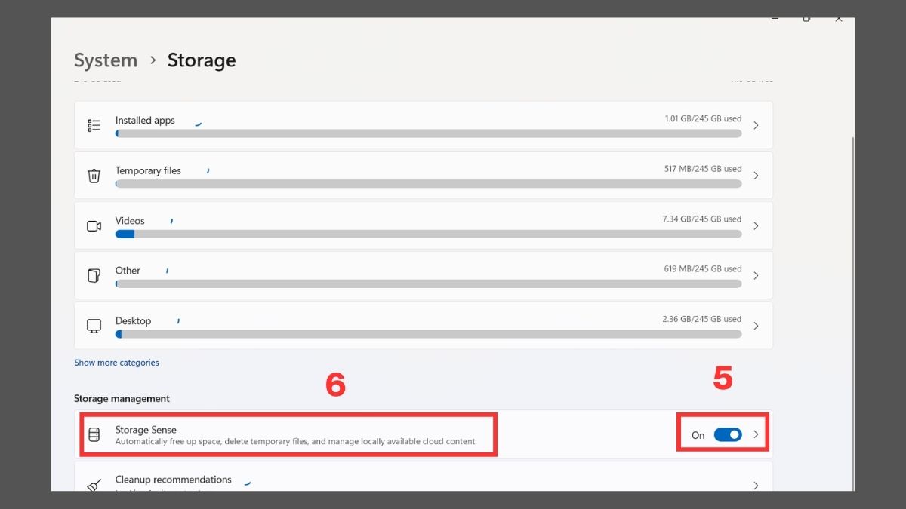Image resolution: width=906 pixels, height=509 pixels.
Task: Expand Temporary files with its chevron
Action: coord(756,176)
